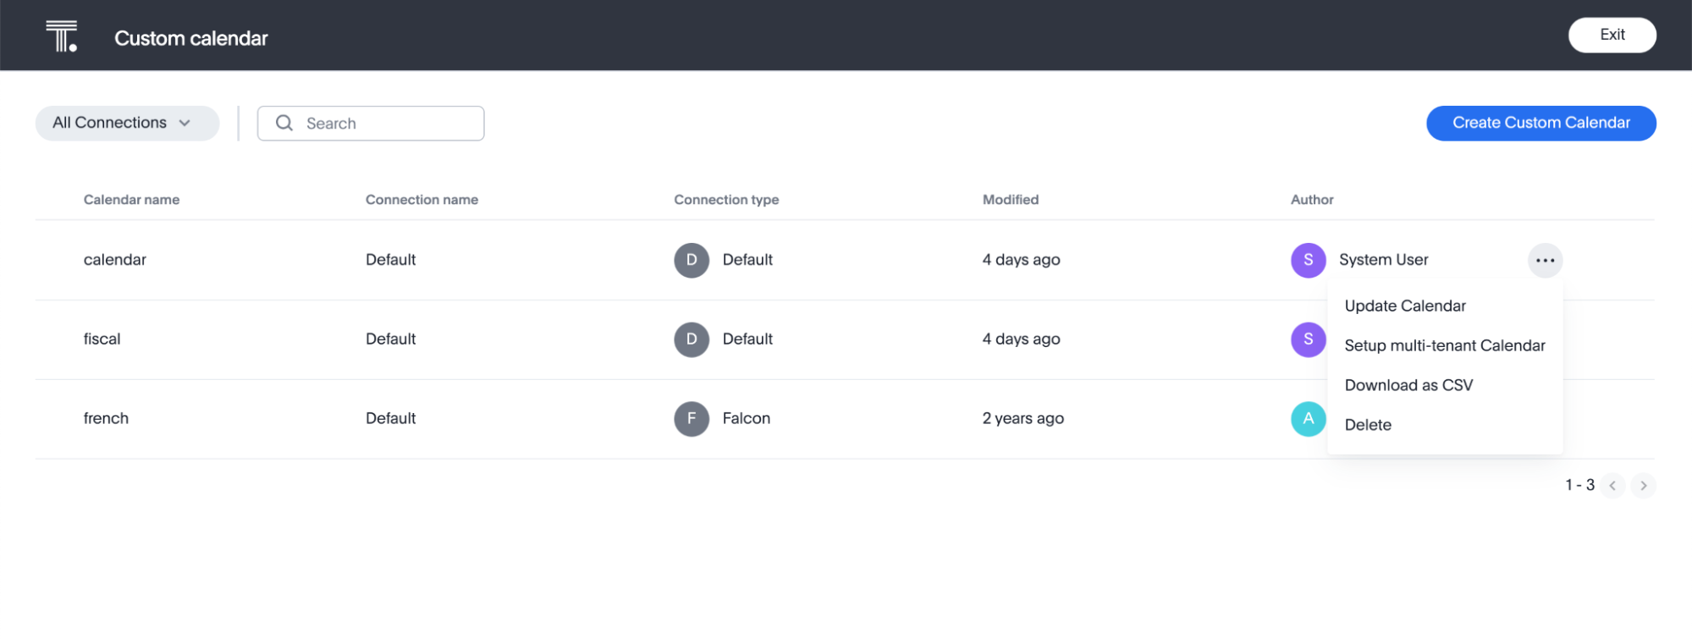Select Update Calendar from the menu
Image resolution: width=1692 pixels, height=639 pixels.
(1404, 306)
